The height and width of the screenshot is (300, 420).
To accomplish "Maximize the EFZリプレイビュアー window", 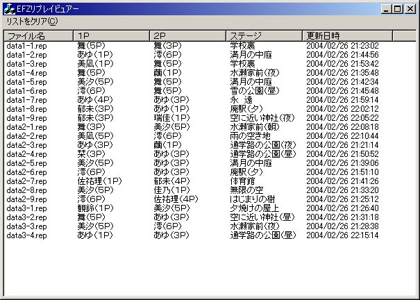I will pos(398,9).
